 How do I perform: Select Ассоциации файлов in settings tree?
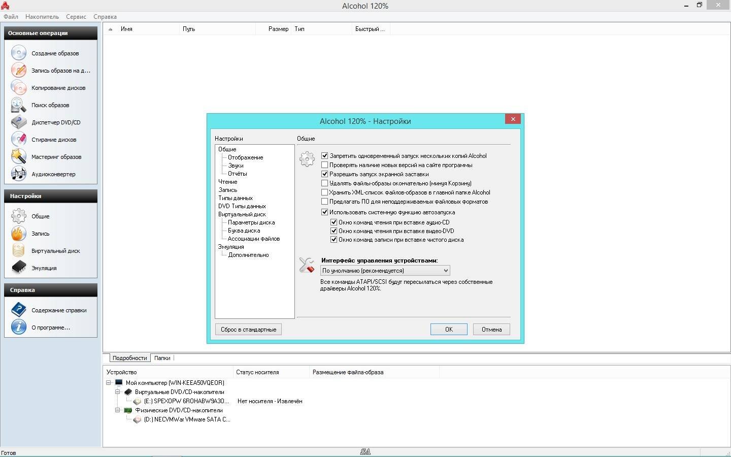254,239
